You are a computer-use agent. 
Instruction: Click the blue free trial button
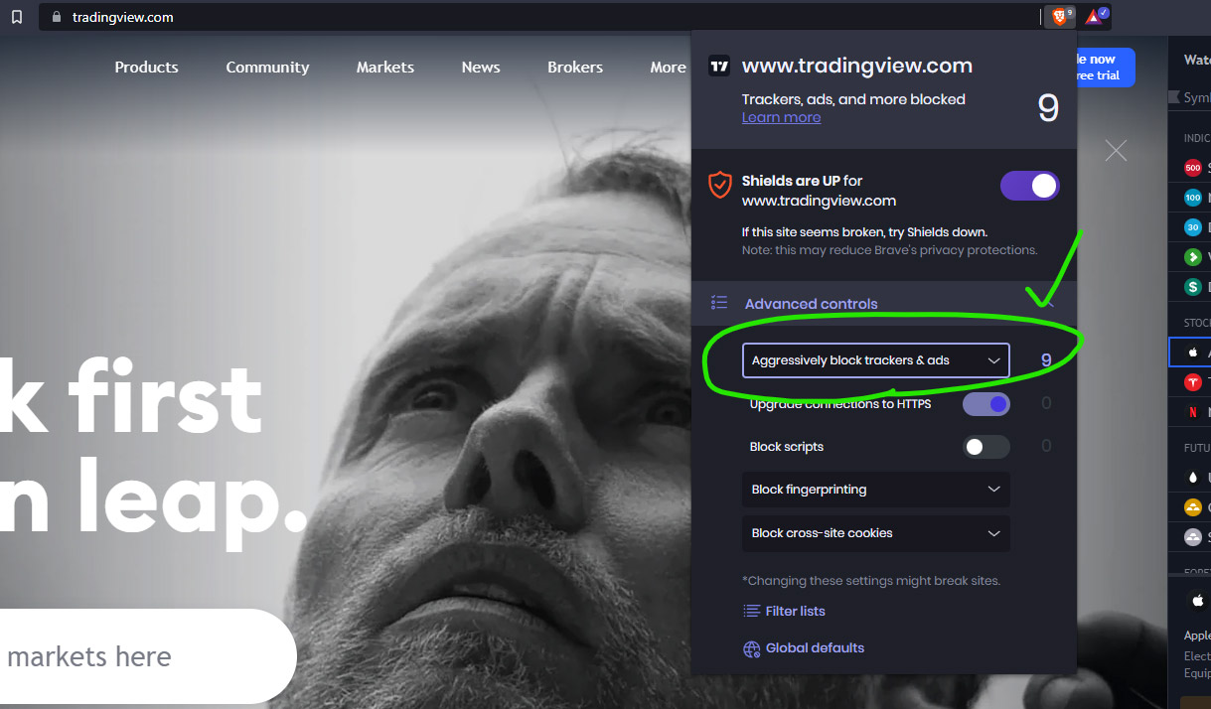[1105, 67]
